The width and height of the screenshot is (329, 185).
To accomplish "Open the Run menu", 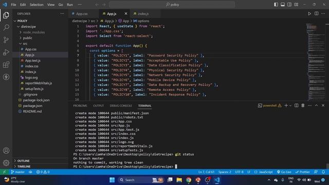I will (70, 5).
